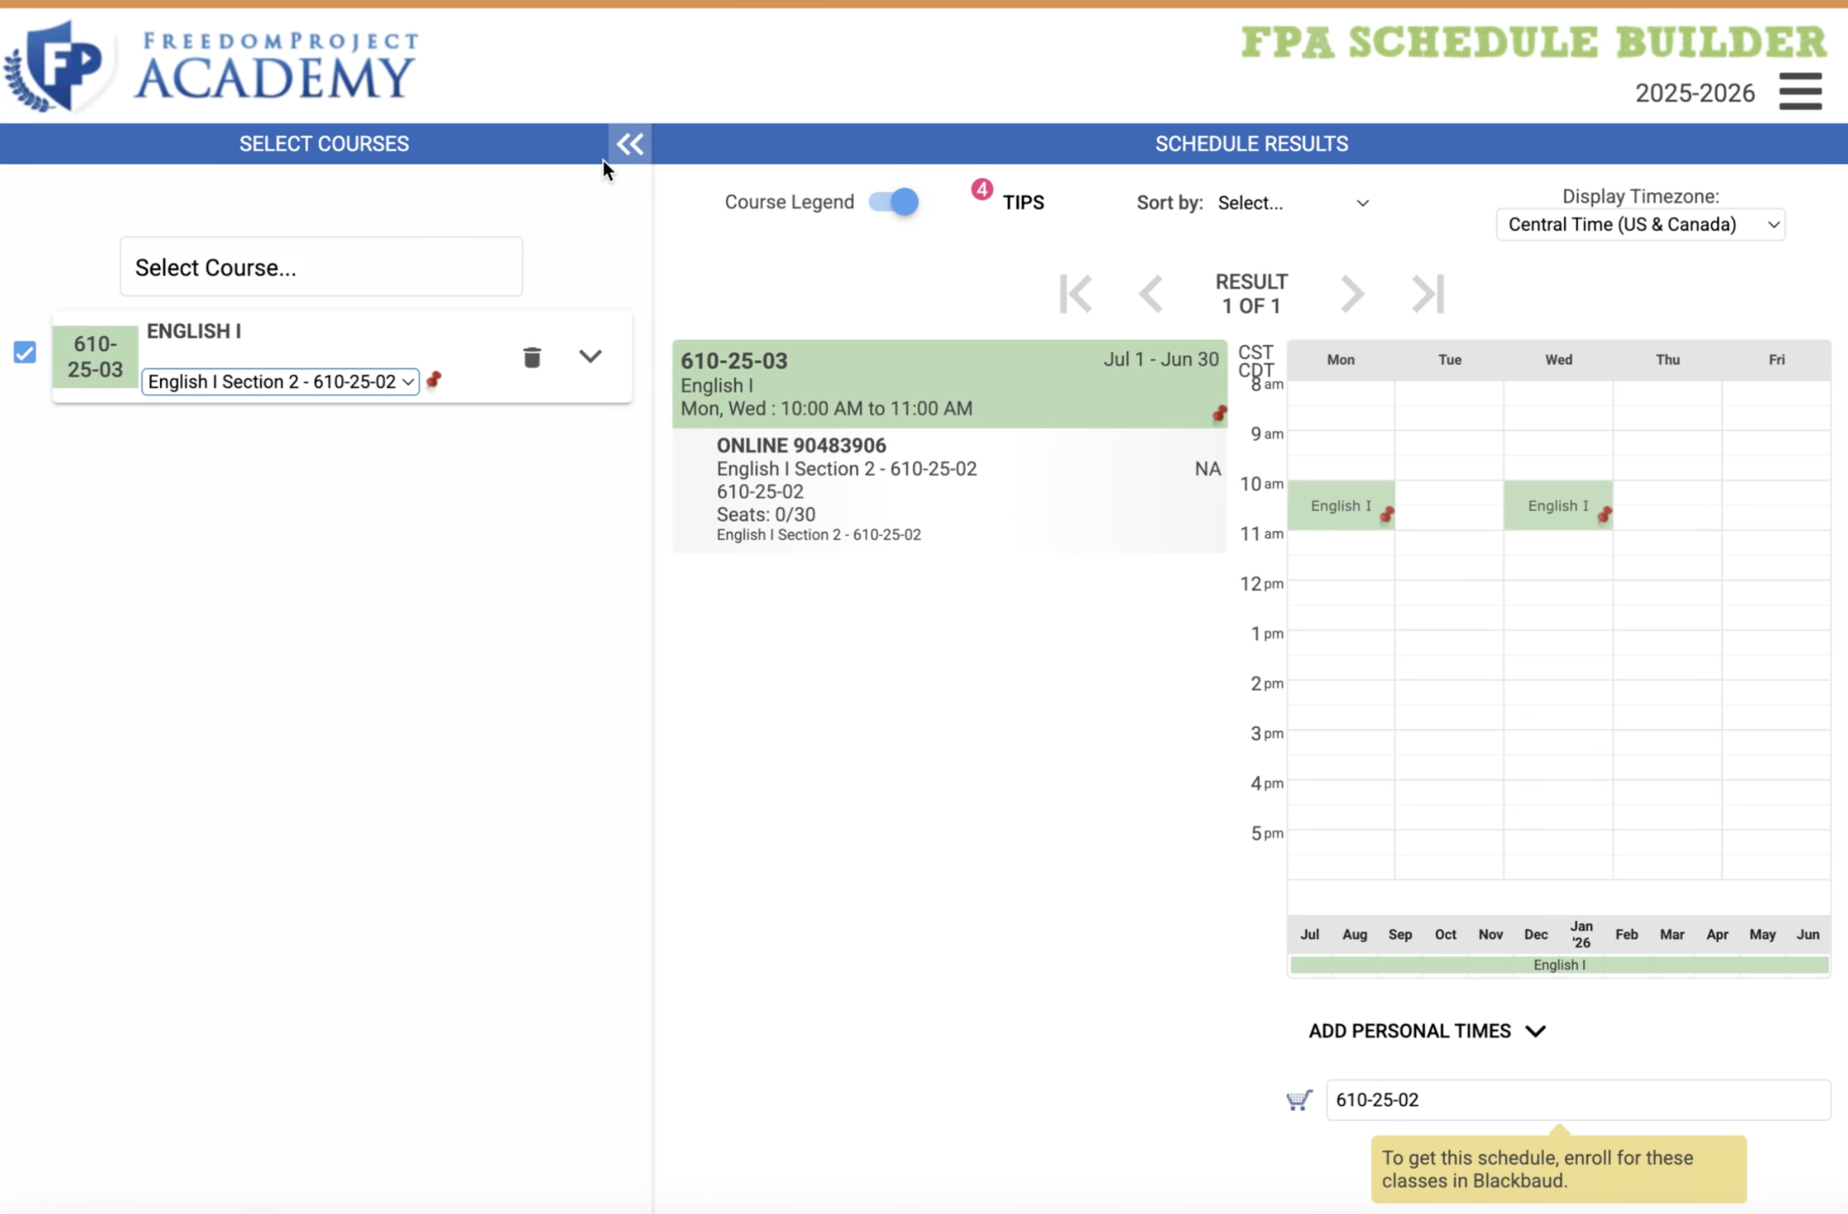Collapse the Select Courses panel
1848x1214 pixels.
[629, 143]
